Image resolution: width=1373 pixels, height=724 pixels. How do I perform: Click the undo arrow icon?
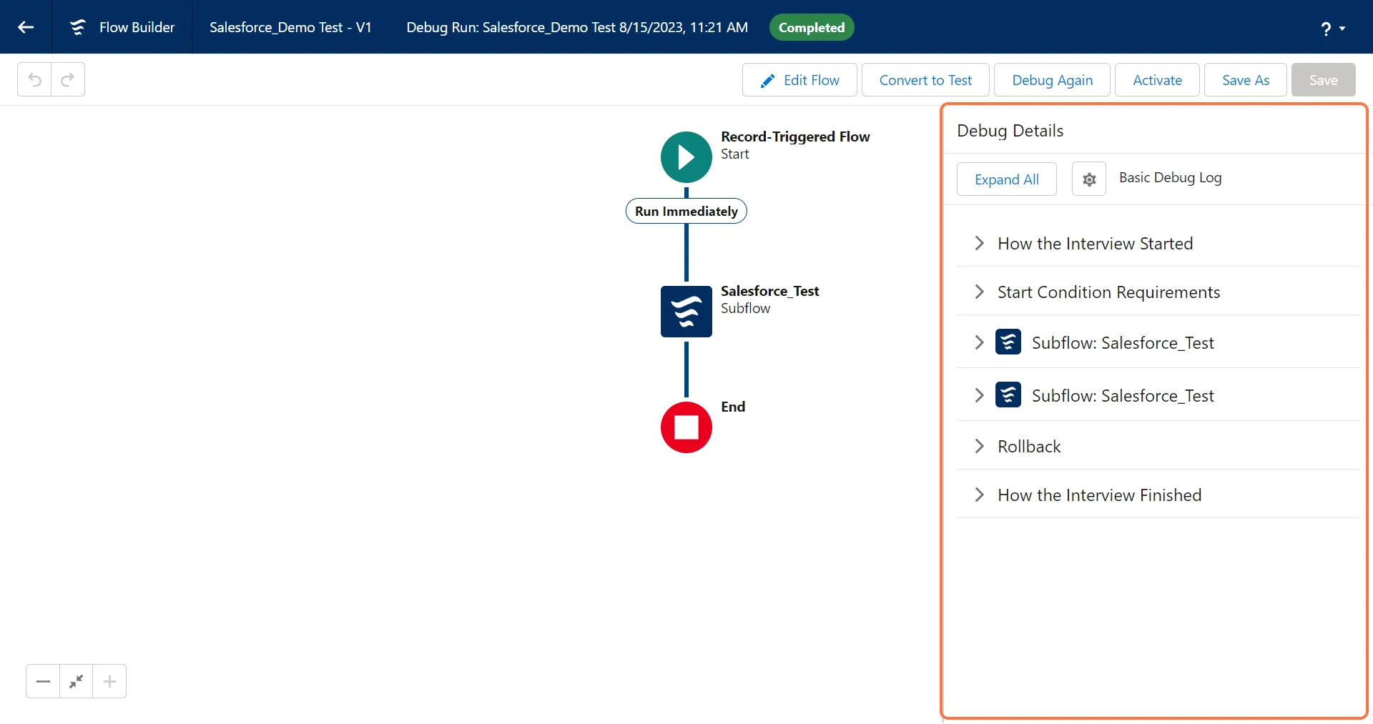click(x=34, y=79)
